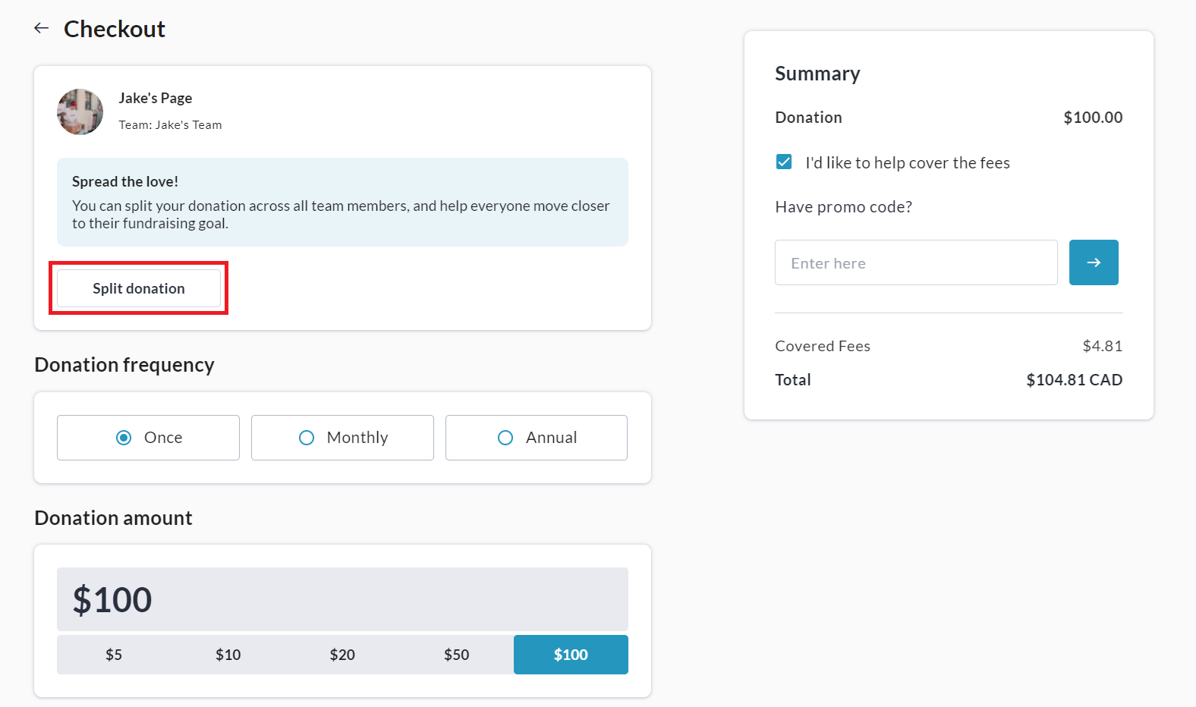Choose the $50 donation amount

tap(456, 655)
